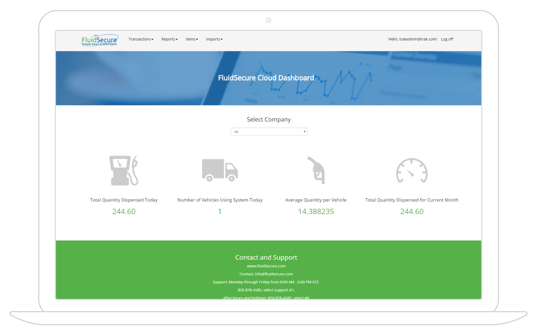537x334 pixels.
Task: Click the Transactions menu item
Action: pos(141,39)
